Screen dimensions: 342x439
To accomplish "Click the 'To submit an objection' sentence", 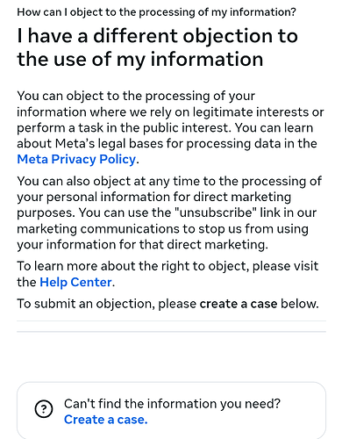I will pos(167,304).
